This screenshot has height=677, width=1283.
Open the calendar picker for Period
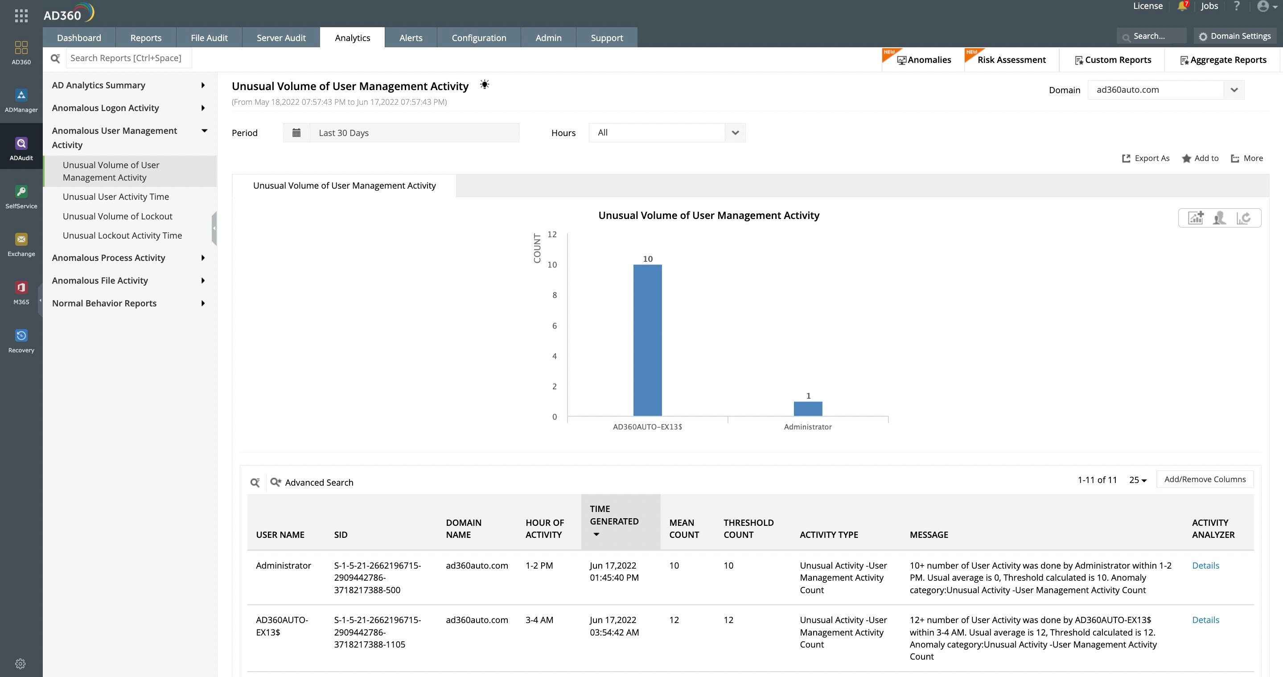pyautogui.click(x=297, y=132)
